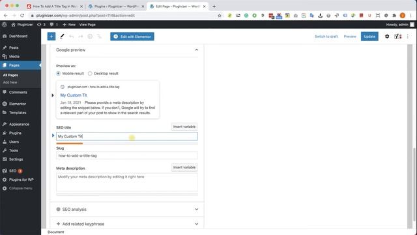The width and height of the screenshot is (417, 235).
Task: Click Pluginizer site name in admin bar
Action: pos(22,25)
